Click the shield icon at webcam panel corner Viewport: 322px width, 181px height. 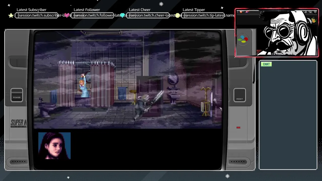pos(315,12)
